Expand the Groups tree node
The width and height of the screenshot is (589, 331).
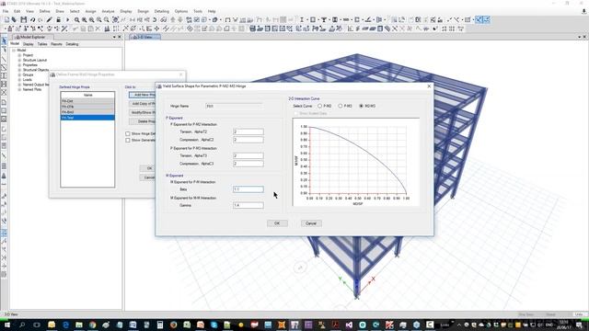[19, 74]
